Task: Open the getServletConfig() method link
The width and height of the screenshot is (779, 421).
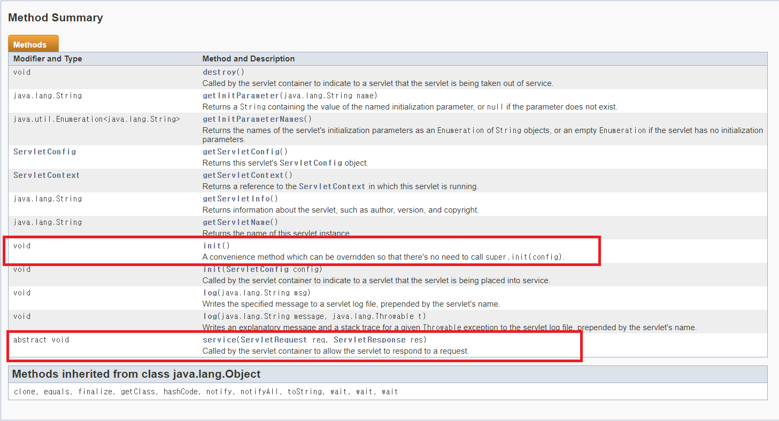Action: [241, 152]
